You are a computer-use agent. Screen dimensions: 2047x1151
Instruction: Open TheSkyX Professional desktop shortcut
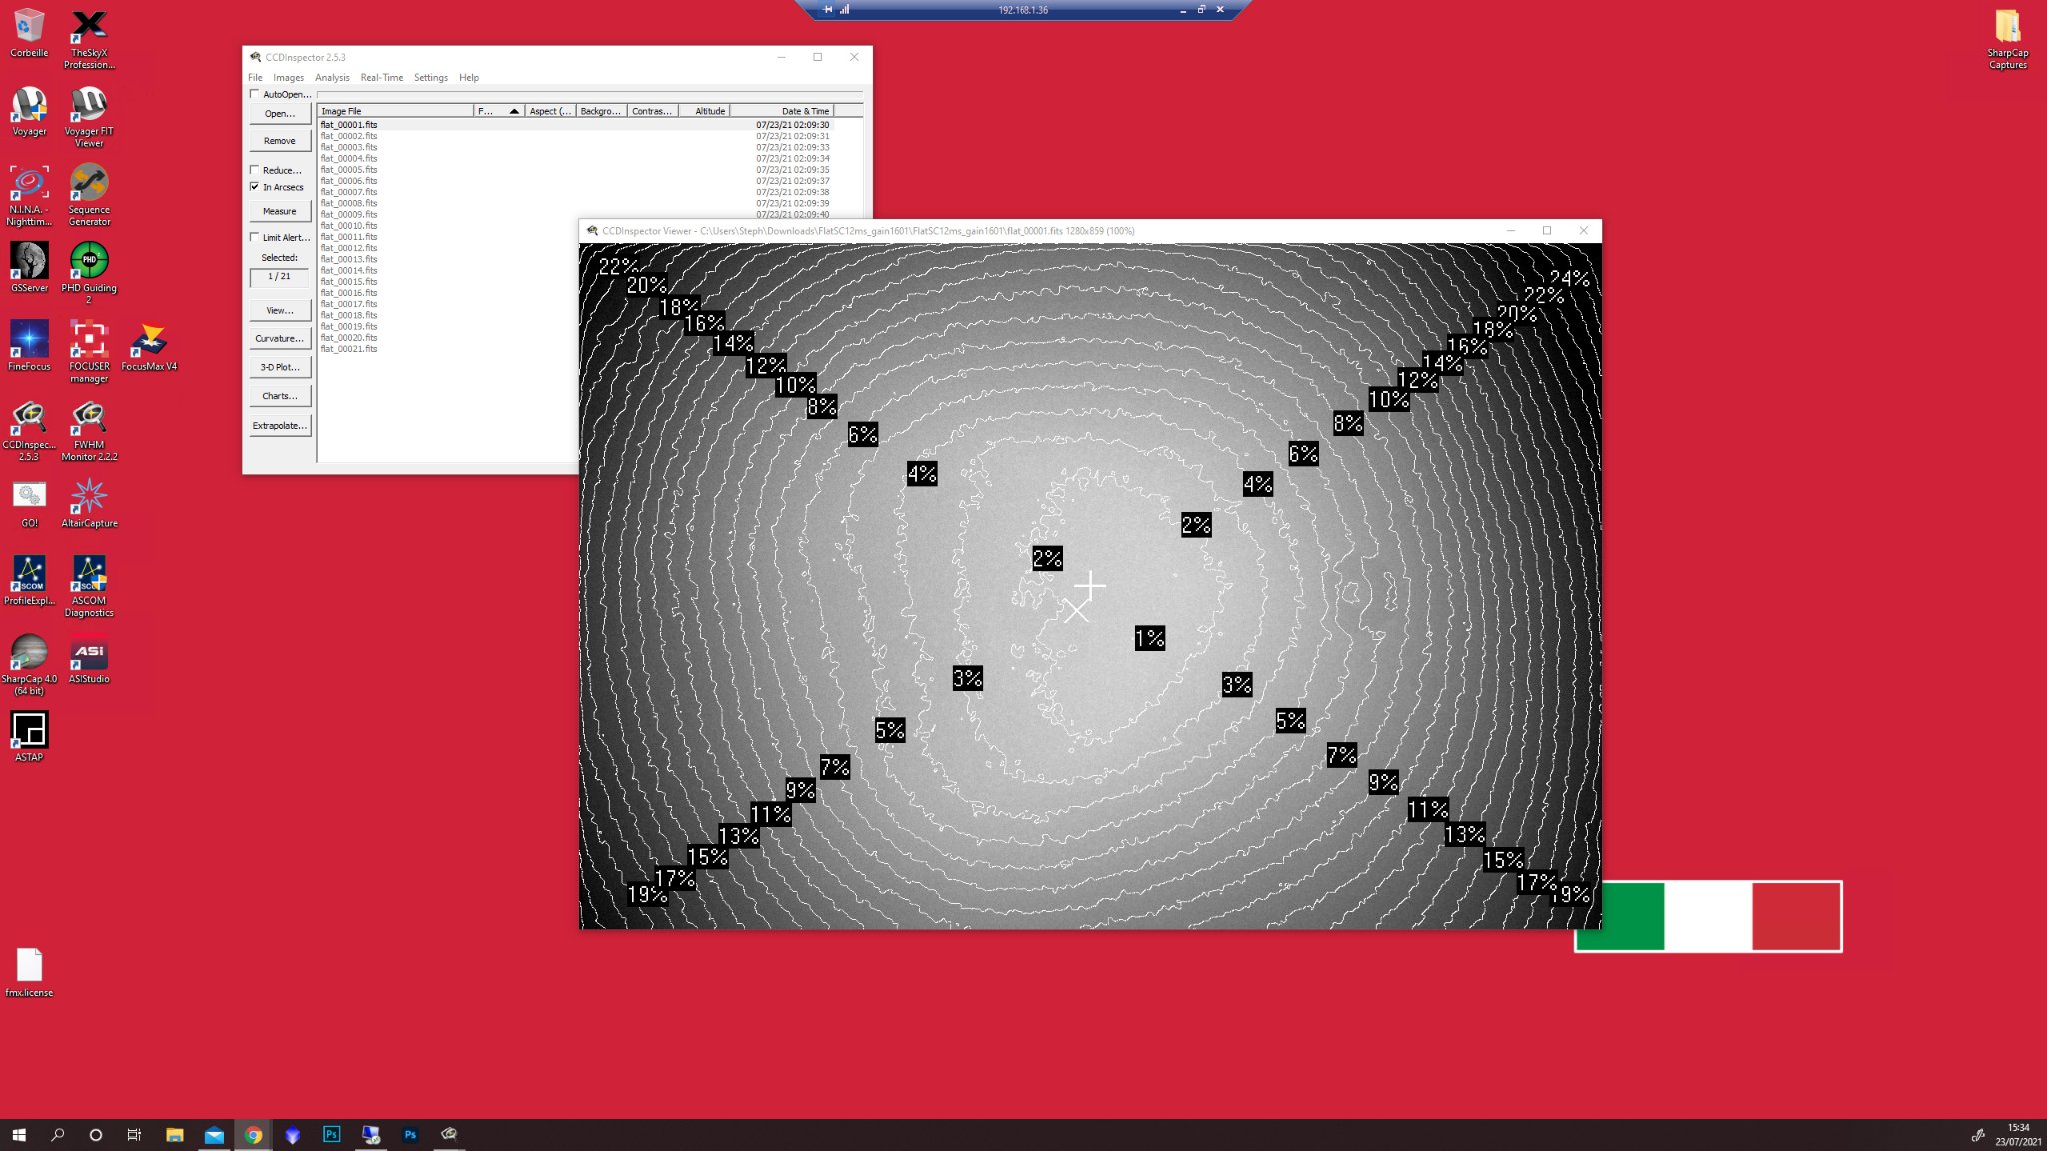coord(89,38)
